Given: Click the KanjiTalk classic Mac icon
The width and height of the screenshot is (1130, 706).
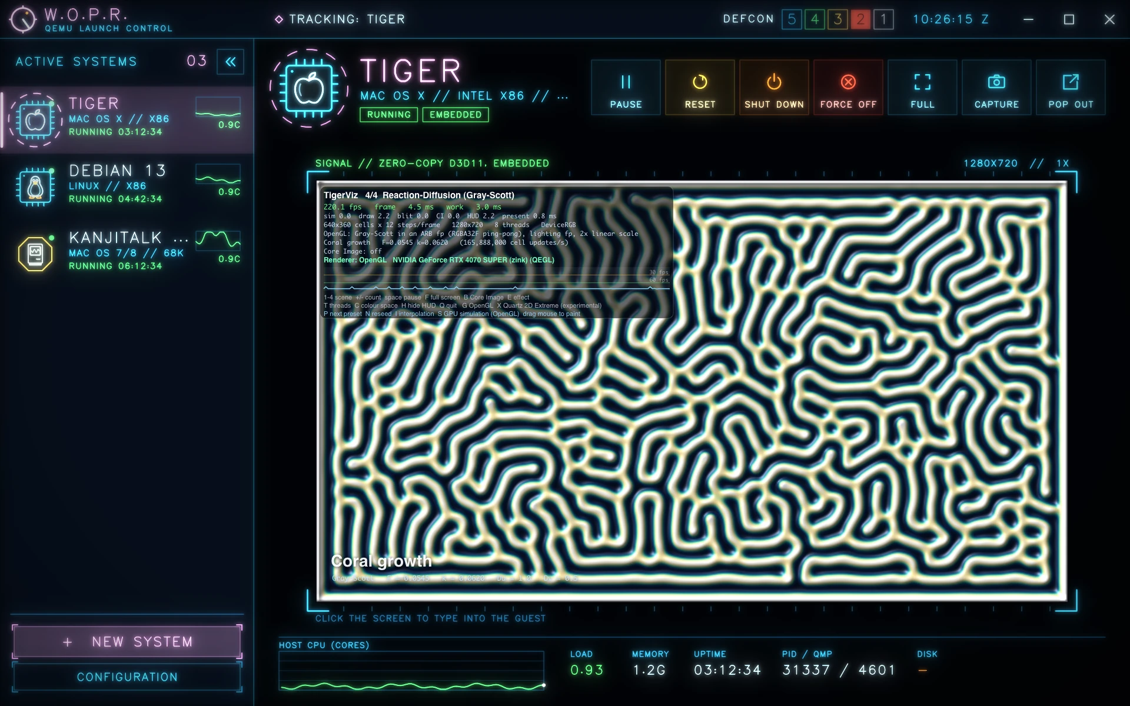Looking at the screenshot, I should [35, 254].
